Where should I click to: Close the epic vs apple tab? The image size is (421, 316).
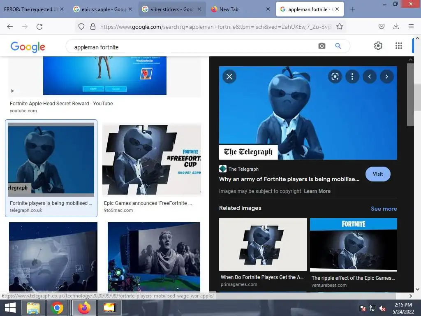(130, 9)
